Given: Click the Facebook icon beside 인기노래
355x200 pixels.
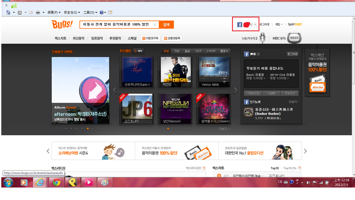Looking at the screenshot, I should (246, 102).
